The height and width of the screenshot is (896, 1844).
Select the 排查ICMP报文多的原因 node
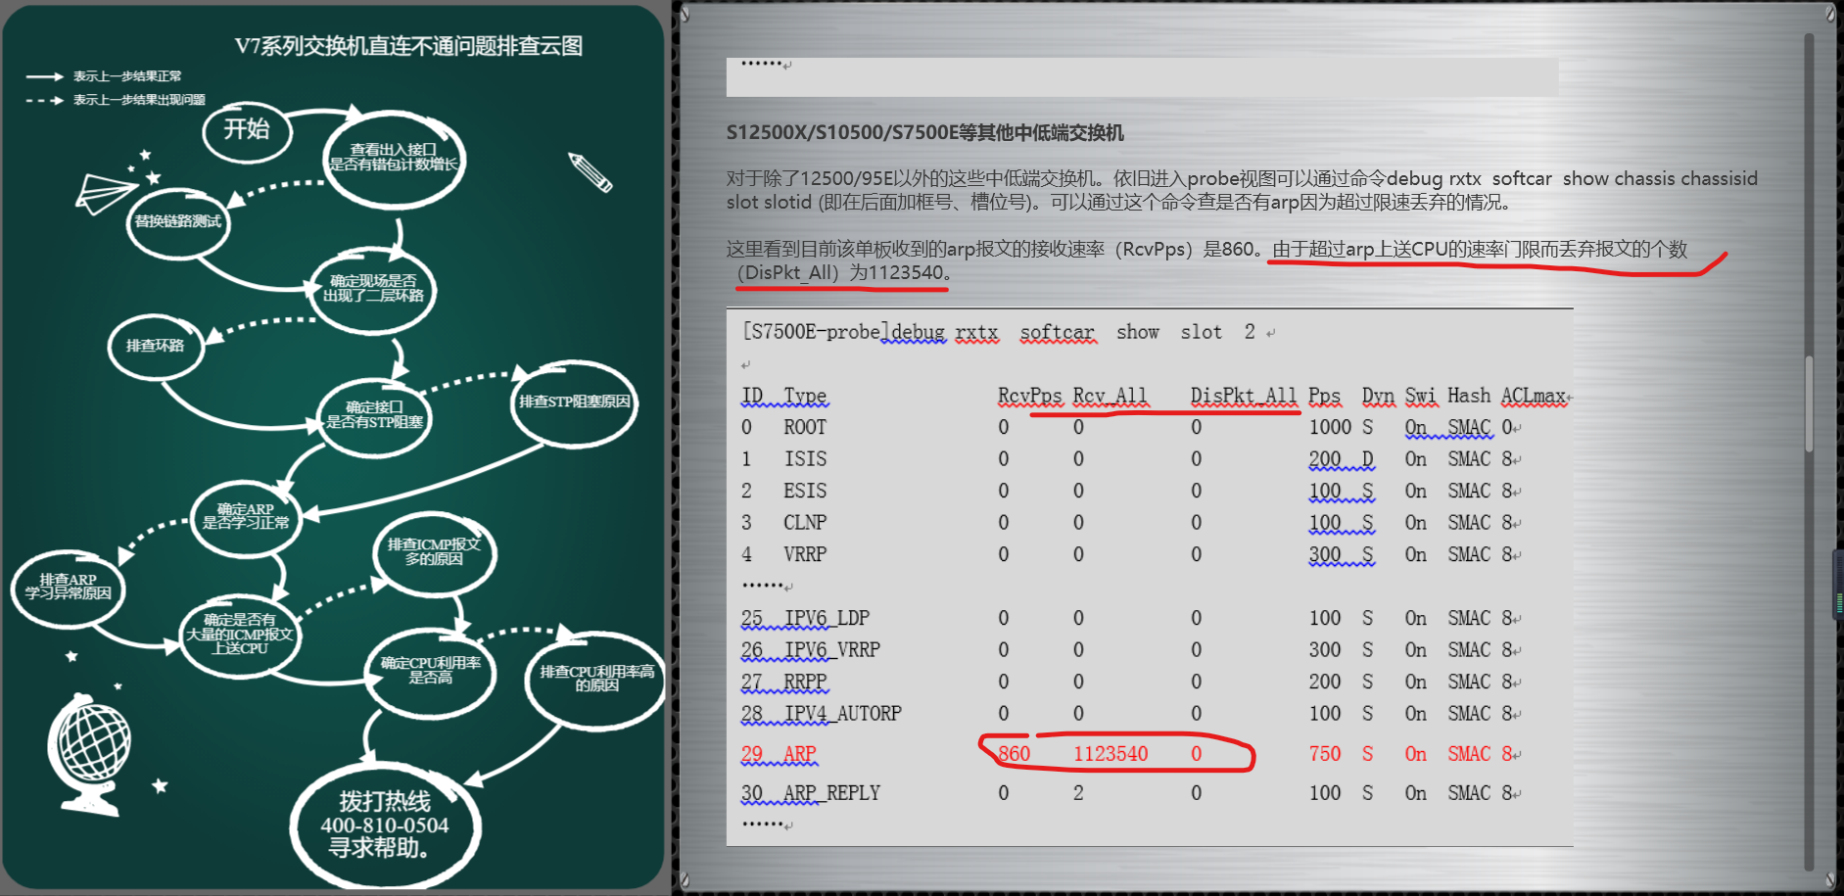coord(435,552)
